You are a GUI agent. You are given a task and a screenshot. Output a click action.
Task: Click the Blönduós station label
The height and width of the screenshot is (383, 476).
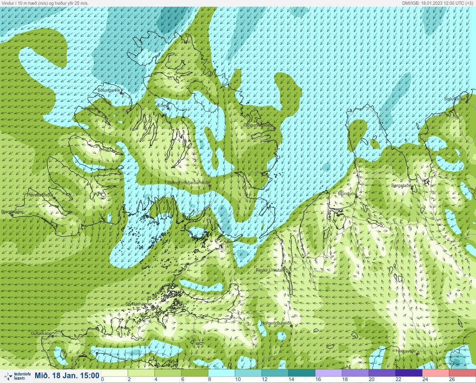(x=347, y=193)
